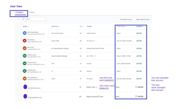Click the email asybrowsky@intellect.com

coord(36,34)
